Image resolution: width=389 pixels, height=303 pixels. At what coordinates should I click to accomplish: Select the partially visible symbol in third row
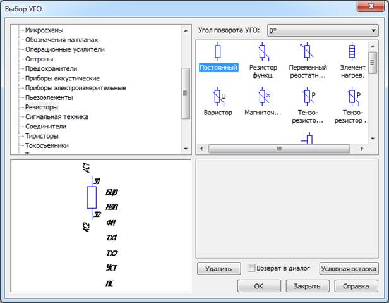(308, 138)
